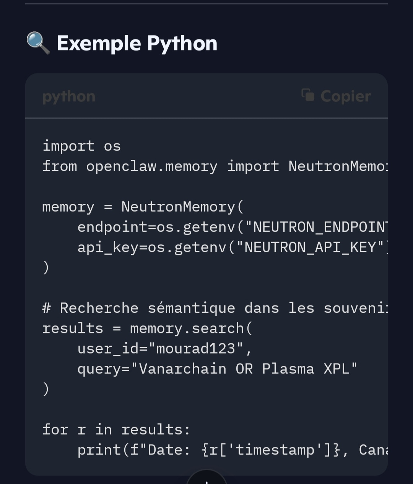Click the NEUTRON_API_KEY api_key argument line
Viewport: 413px width, 484px height.
(x=231, y=247)
